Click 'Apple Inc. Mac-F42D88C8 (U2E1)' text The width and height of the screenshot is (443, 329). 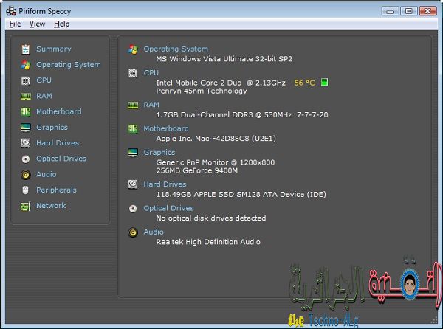pos(216,139)
